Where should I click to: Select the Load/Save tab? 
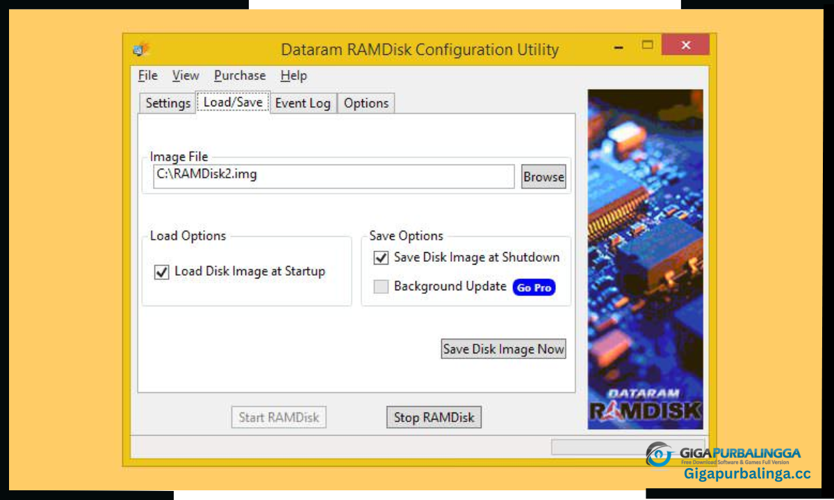[x=233, y=102]
